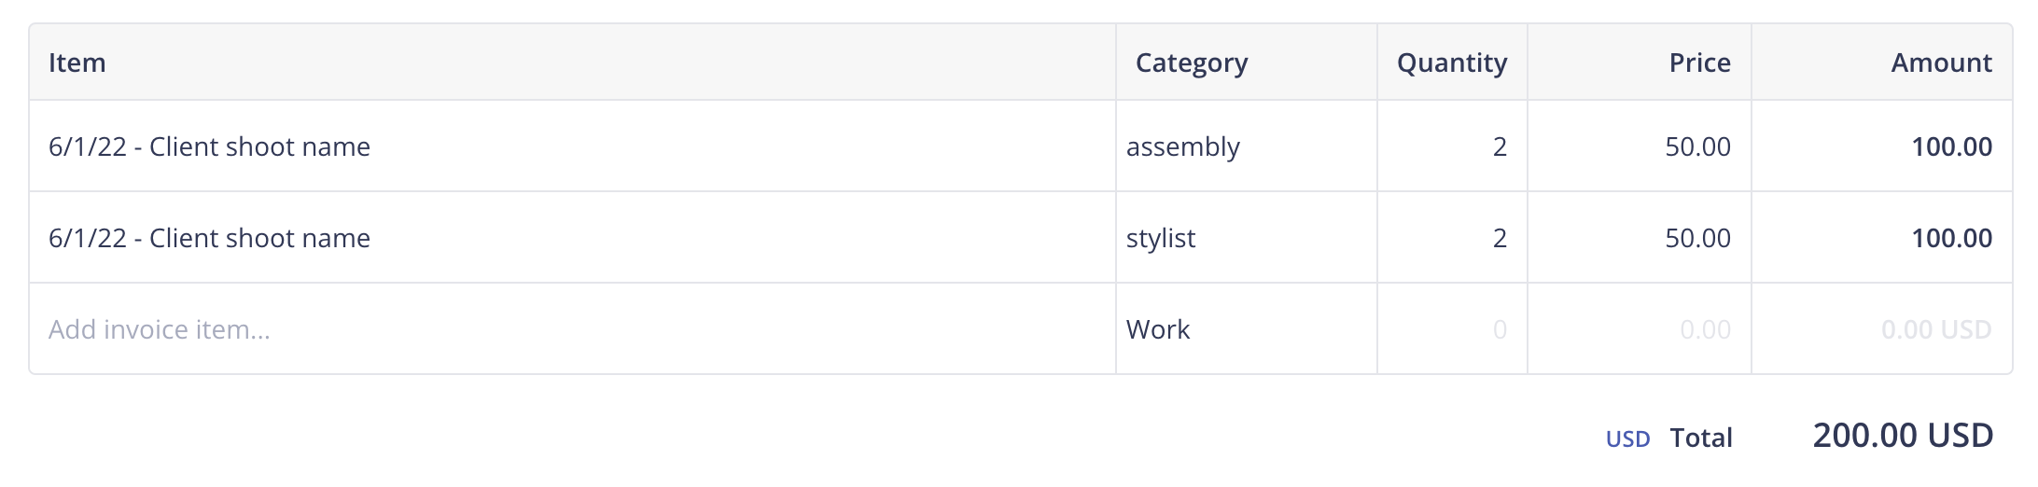Edit quantity in the assembly row
This screenshot has height=487, width=2038.
tap(1452, 146)
